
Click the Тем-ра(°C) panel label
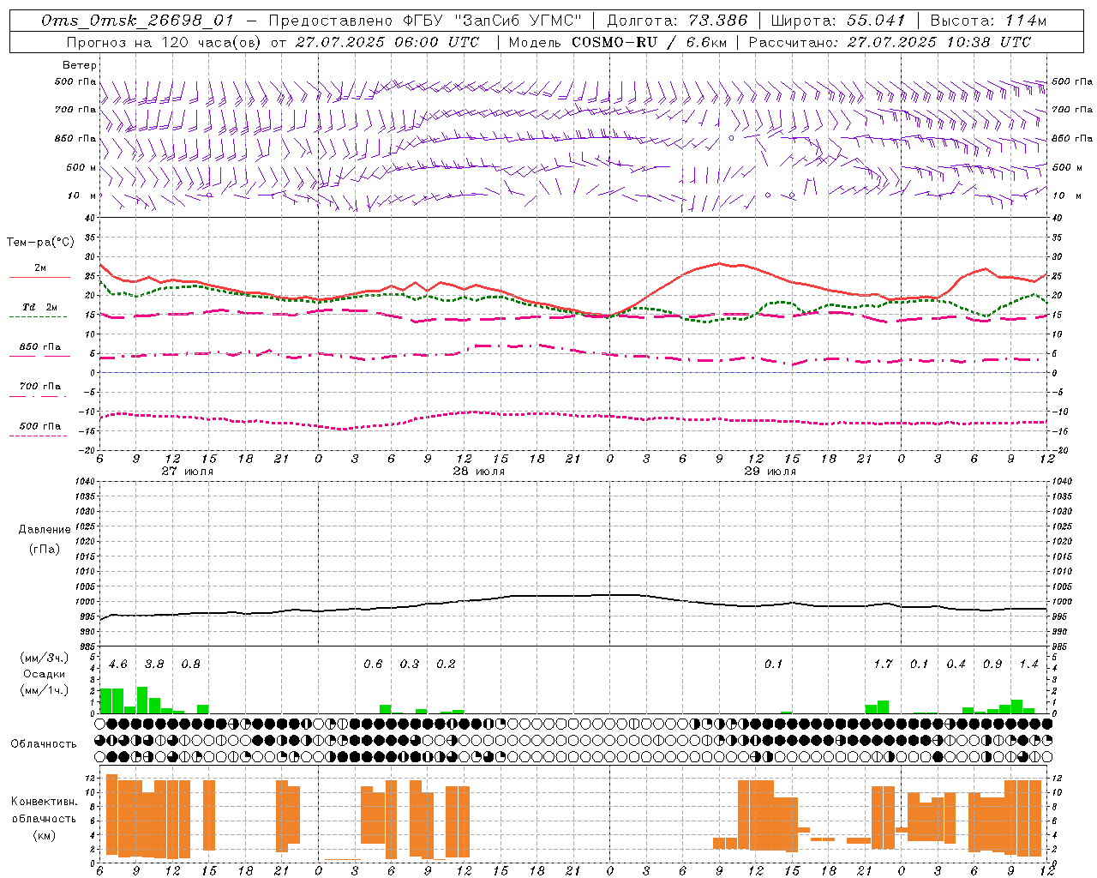40,243
